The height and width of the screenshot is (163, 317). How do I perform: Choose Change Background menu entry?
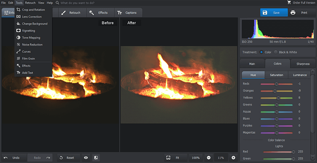(x=33, y=23)
